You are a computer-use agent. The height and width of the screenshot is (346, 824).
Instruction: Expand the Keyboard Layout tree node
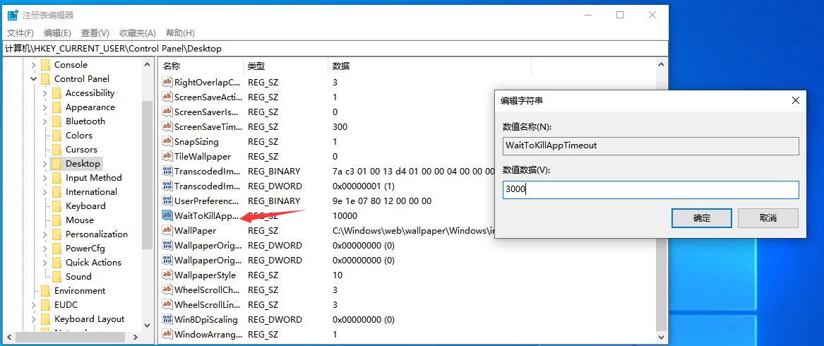point(33,319)
